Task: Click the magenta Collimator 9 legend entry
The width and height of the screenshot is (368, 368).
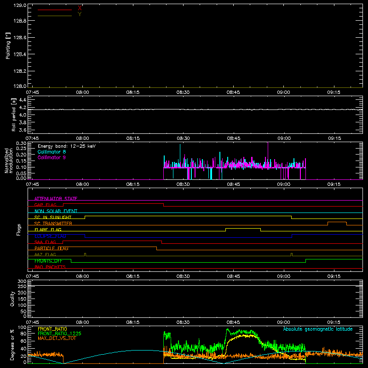Action: (52, 157)
